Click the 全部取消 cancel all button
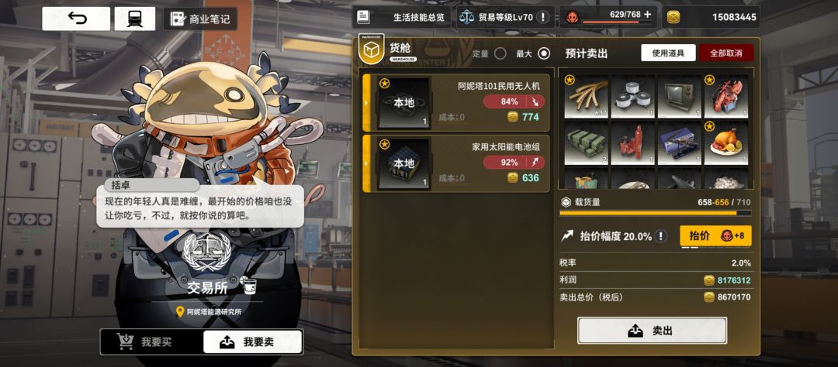Image resolution: width=838 pixels, height=367 pixels. click(726, 53)
